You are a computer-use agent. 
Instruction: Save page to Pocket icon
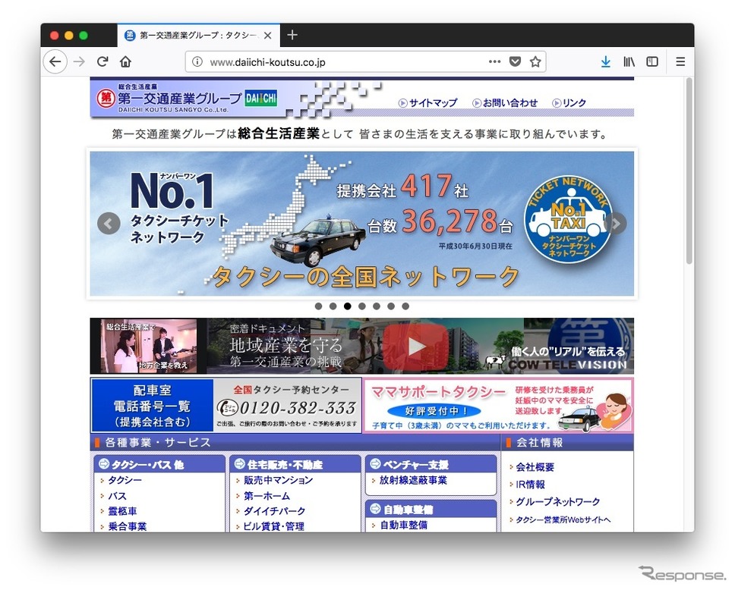515,61
